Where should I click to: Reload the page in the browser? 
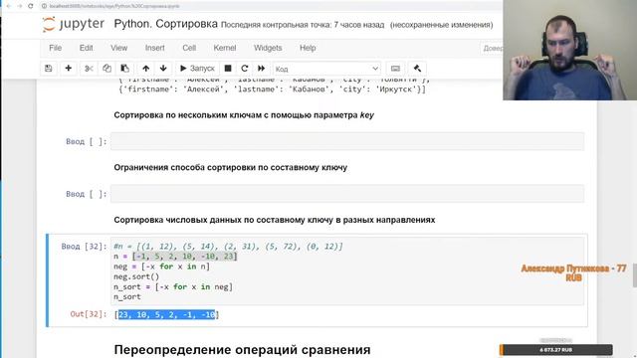(31, 6)
